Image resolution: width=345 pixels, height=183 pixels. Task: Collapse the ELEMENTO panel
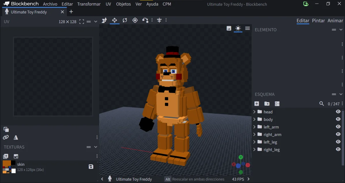(341, 30)
